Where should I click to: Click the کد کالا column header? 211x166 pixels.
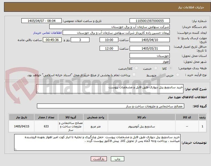point(187,117)
